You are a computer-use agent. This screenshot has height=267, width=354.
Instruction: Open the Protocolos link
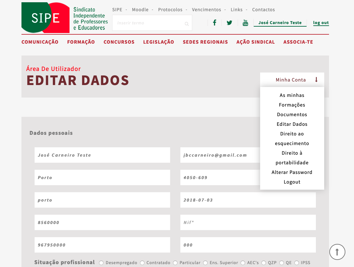tap(170, 10)
